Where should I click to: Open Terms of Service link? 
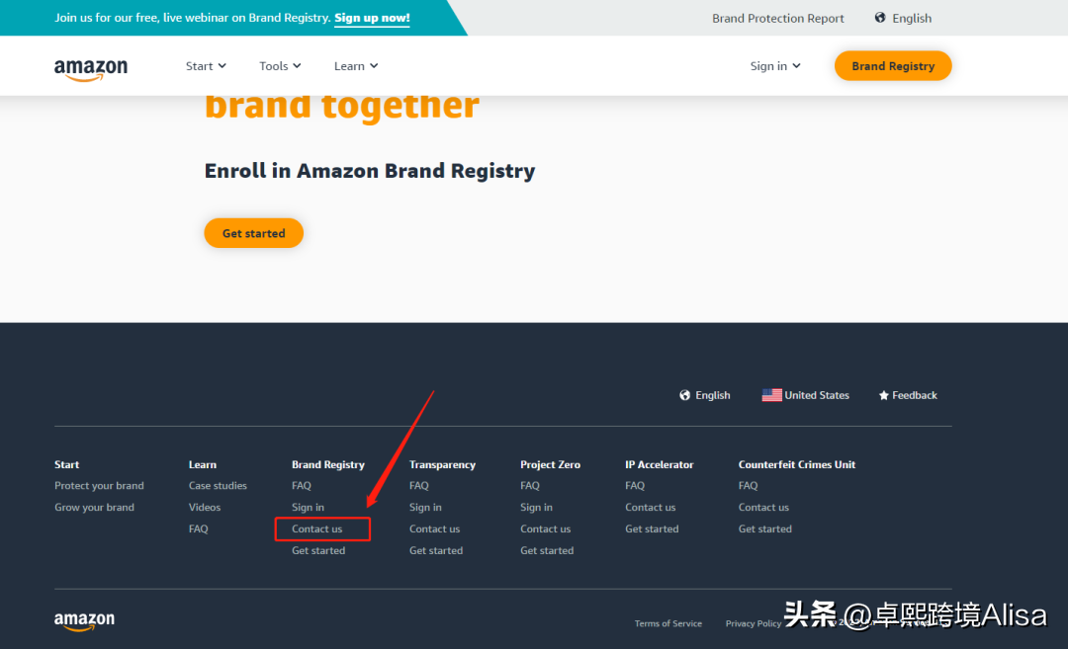click(668, 623)
